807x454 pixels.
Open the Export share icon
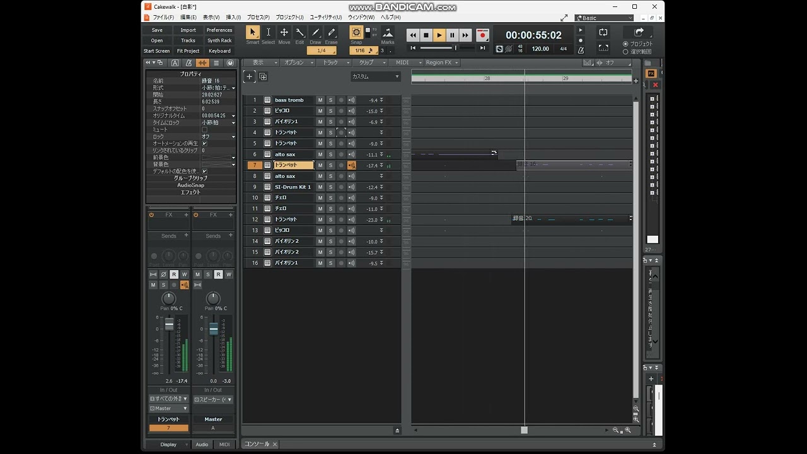(639, 32)
